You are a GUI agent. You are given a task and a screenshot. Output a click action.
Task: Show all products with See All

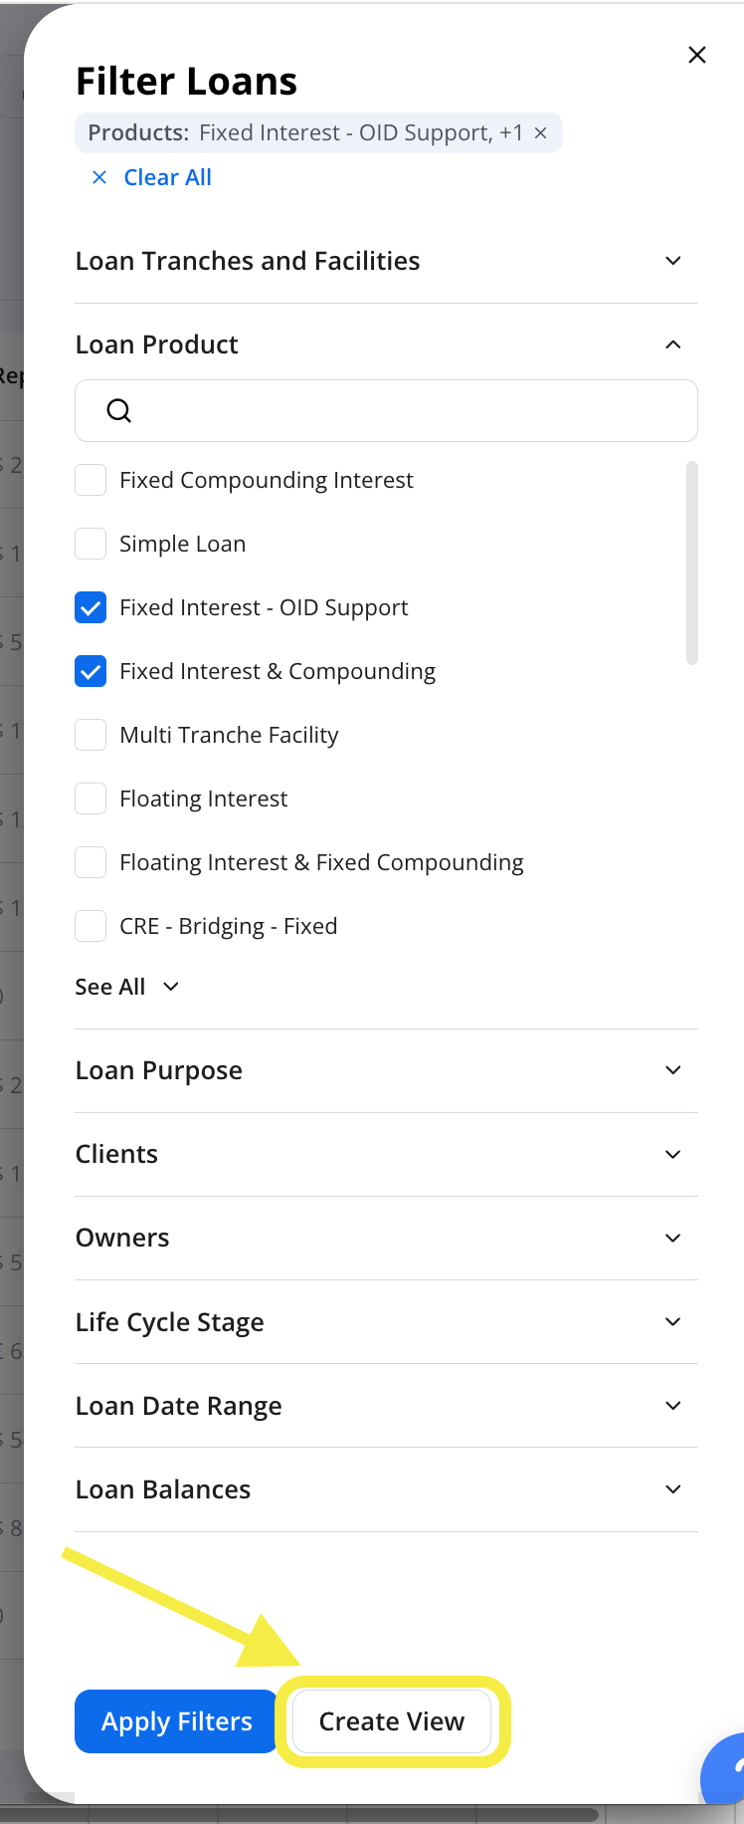point(127,987)
